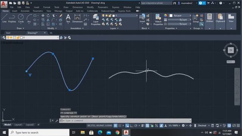Open the File menu
The height and width of the screenshot is (136, 242).
pyautogui.click(x=12, y=7)
